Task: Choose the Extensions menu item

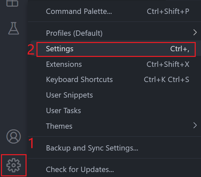Action: (64, 64)
